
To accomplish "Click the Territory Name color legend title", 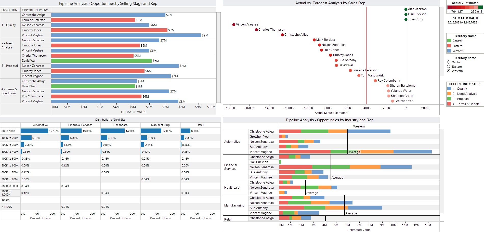I will coord(465,36).
